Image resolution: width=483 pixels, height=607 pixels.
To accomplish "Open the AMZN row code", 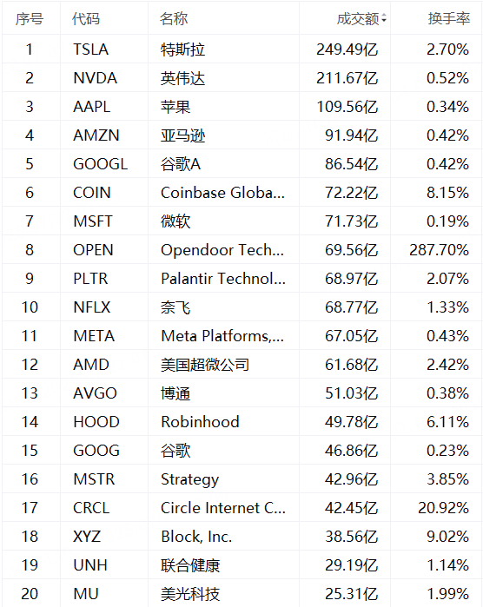I will 96,135.
